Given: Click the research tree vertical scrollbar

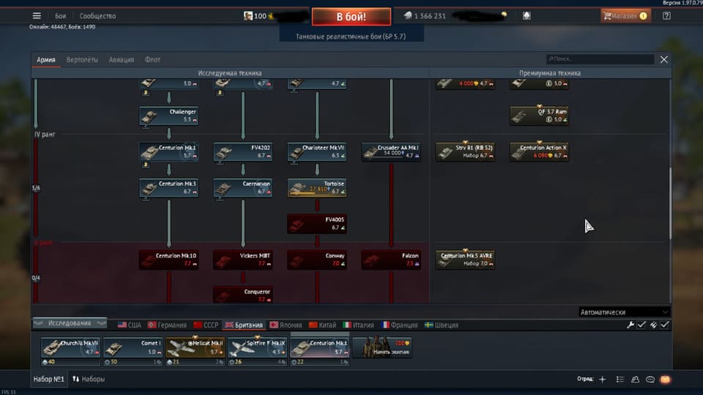Looking at the screenshot, I should (x=670, y=203).
